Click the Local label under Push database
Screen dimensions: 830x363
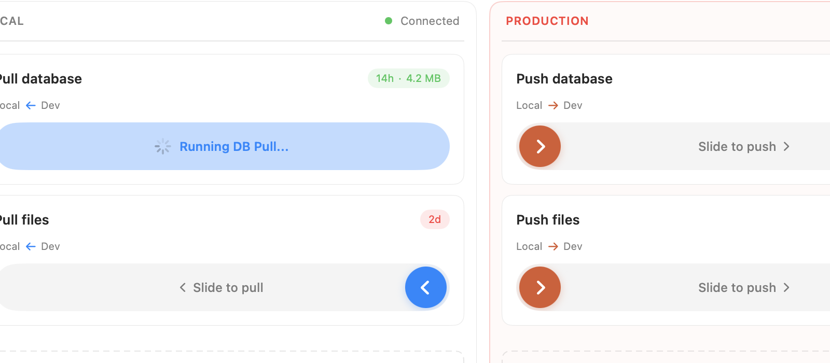(x=529, y=105)
